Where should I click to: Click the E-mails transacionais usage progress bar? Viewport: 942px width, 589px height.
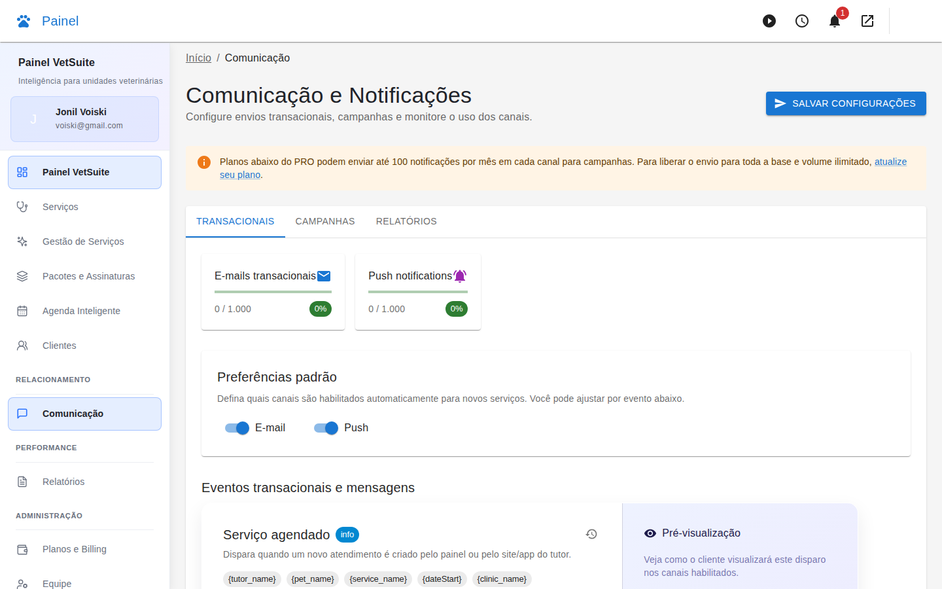[x=273, y=292]
